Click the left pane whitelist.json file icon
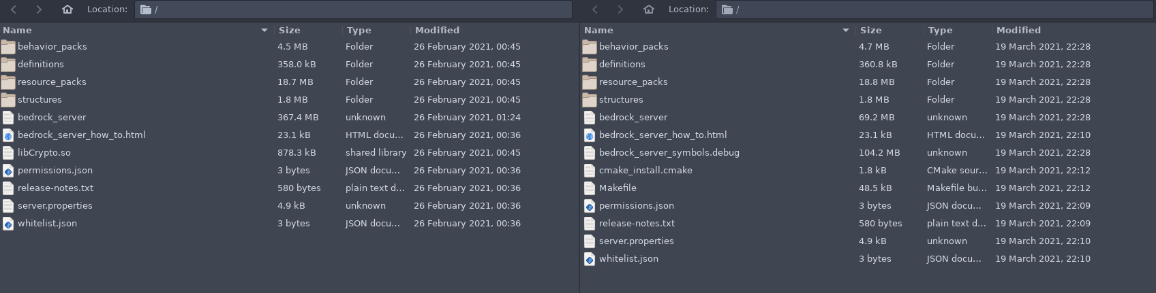This screenshot has height=293, width=1156. pyautogui.click(x=8, y=224)
